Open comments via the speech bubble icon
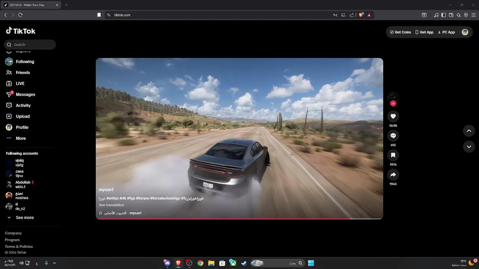This screenshot has height=269, width=479. coord(393,136)
